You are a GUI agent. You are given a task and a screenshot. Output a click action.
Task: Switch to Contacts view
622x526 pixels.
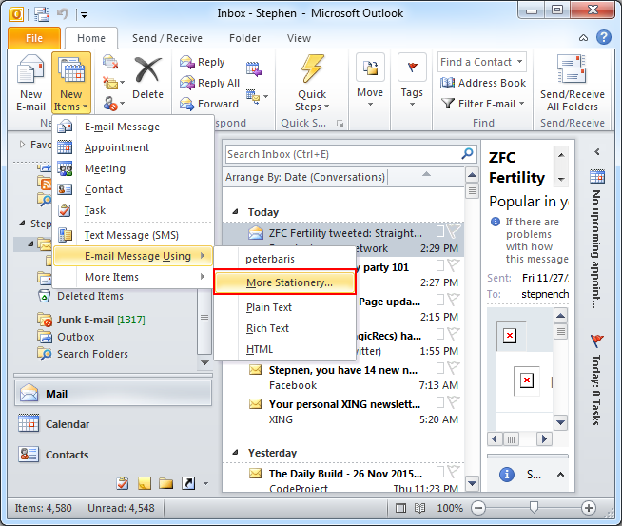point(113,455)
